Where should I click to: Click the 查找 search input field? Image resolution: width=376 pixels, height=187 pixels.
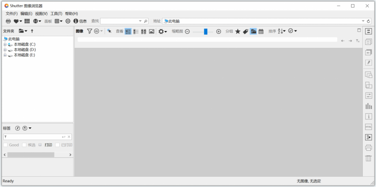click(122, 21)
